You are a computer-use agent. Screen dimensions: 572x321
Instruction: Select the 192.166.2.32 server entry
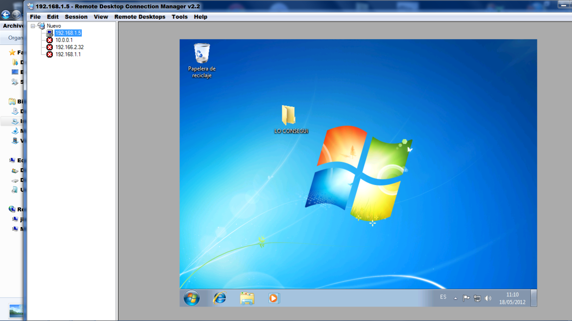69,47
